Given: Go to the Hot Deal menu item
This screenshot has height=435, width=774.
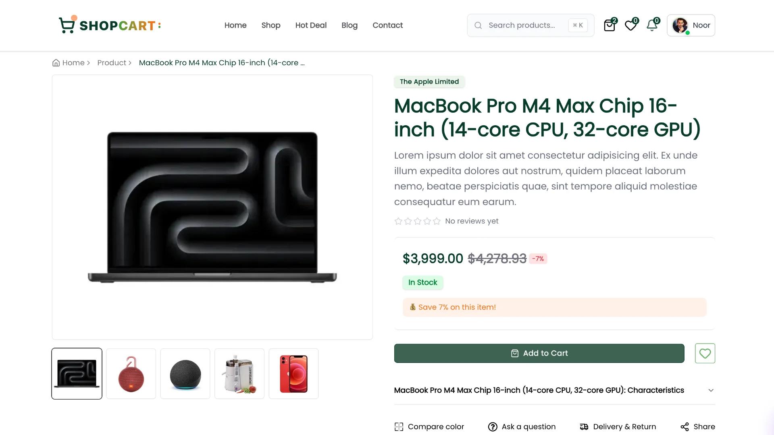Looking at the screenshot, I should [310, 25].
